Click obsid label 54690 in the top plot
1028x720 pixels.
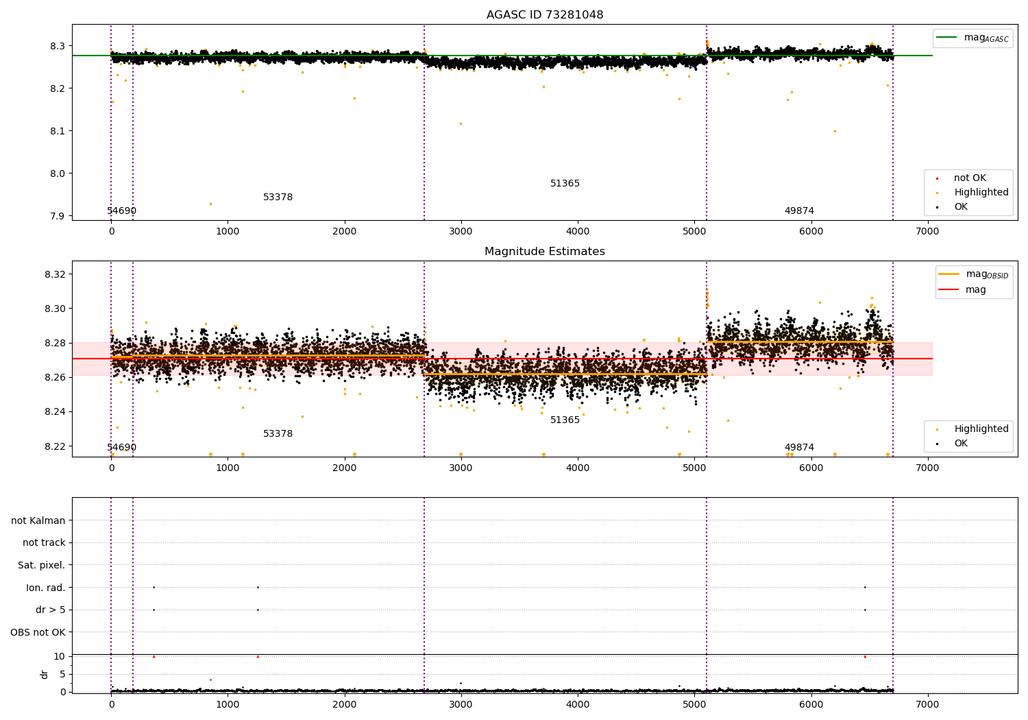coord(122,211)
